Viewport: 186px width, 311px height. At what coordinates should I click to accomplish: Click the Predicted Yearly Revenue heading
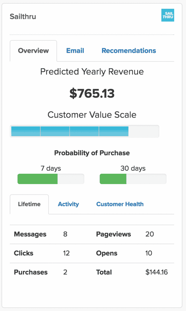tap(92, 72)
